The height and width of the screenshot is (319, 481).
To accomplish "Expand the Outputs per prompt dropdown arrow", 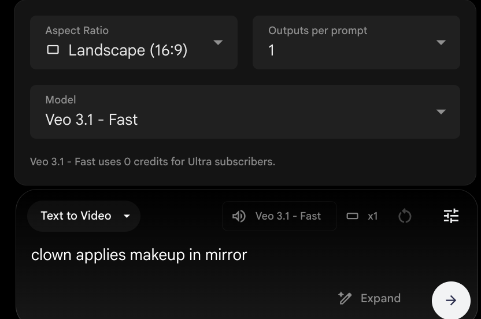I will [x=441, y=42].
